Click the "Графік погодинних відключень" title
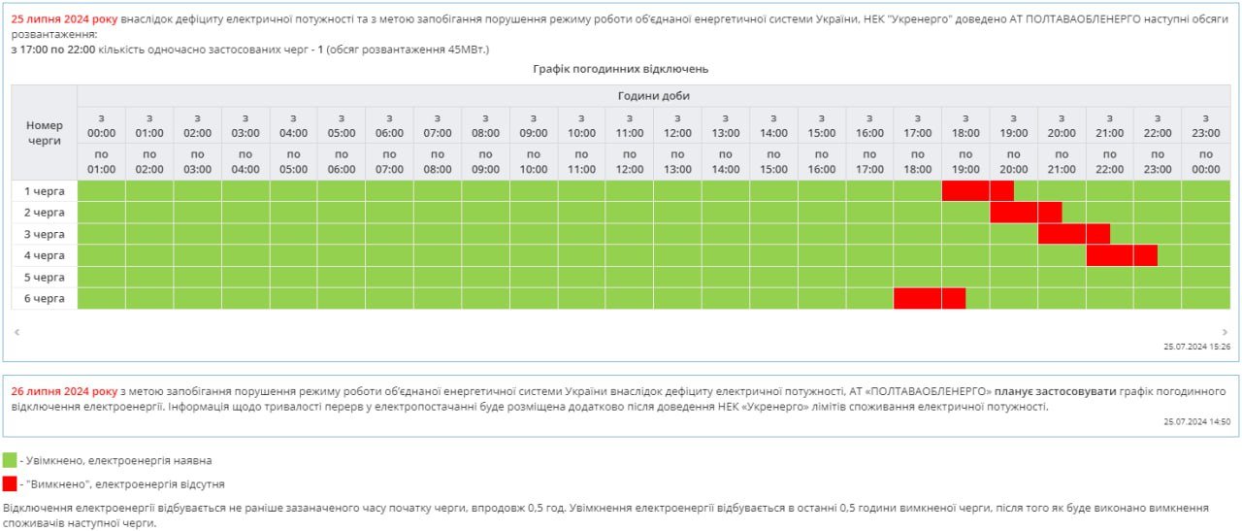 click(621, 69)
